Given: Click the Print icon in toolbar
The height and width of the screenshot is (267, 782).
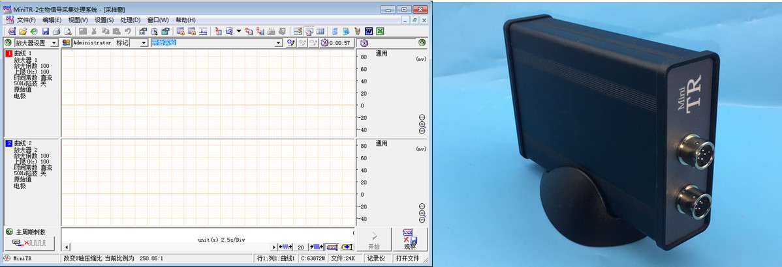Looking at the screenshot, I should point(56,31).
